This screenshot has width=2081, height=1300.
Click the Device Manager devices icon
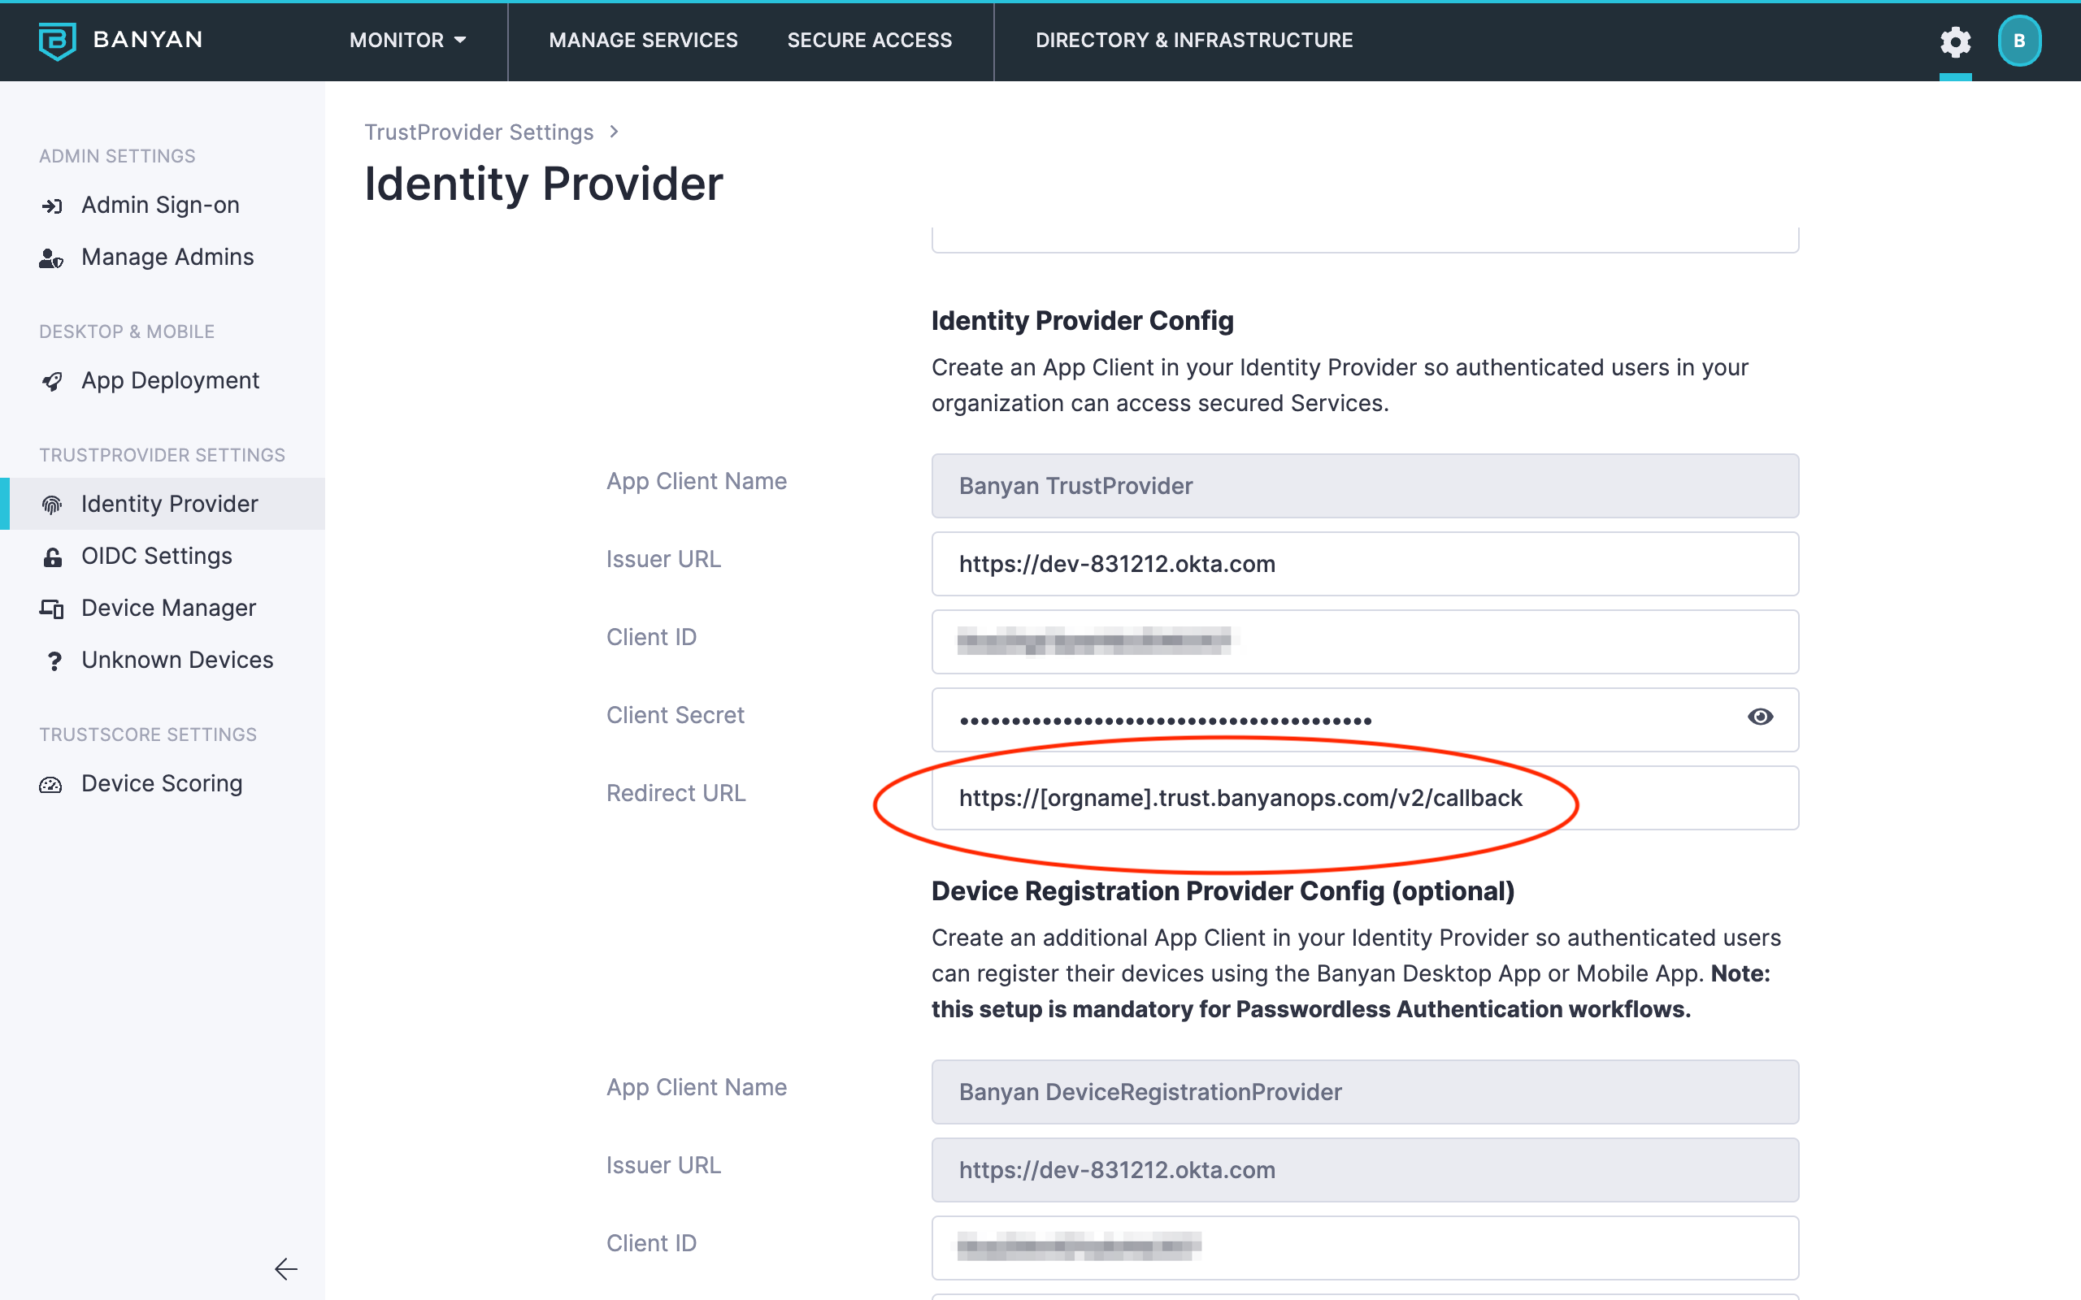tap(51, 609)
